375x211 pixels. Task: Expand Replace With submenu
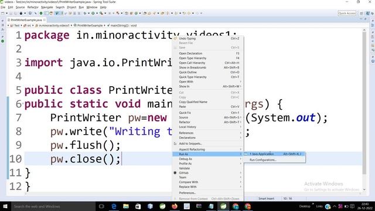pos(208,187)
